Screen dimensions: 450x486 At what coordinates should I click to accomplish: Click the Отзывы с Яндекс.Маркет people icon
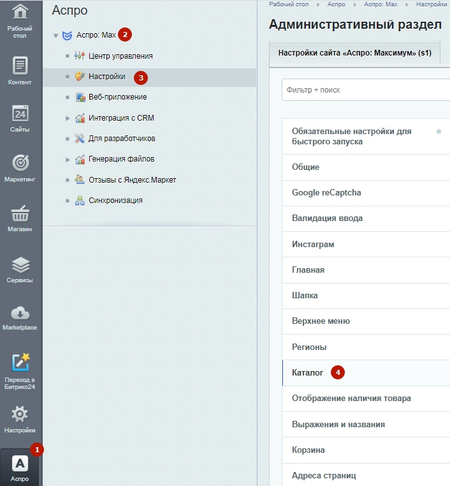80,179
